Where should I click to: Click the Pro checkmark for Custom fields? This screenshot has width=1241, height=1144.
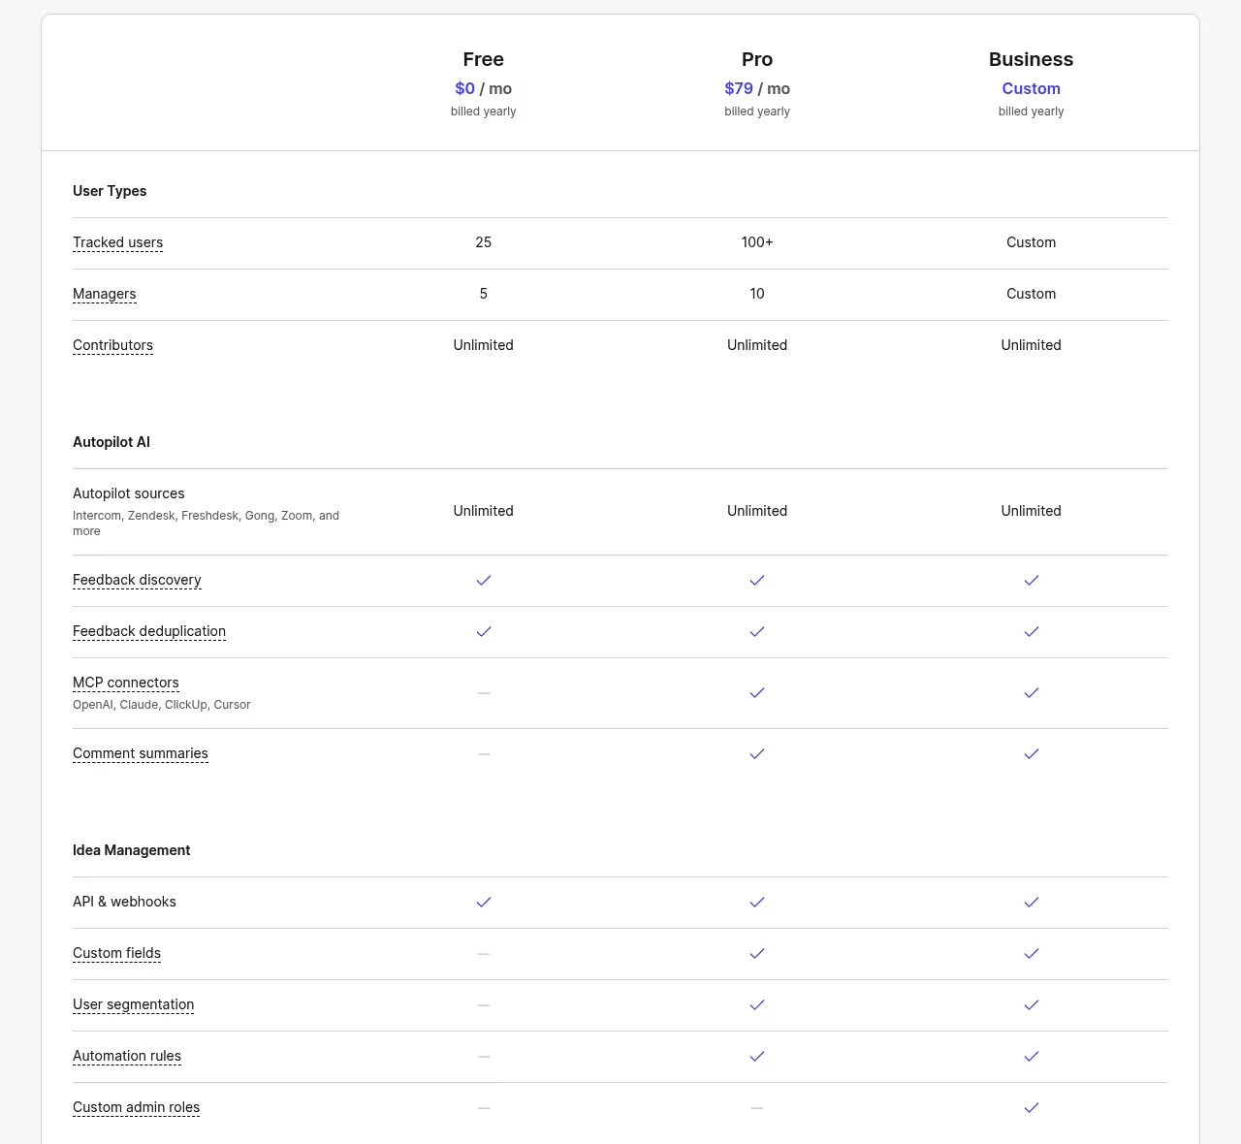757,953
